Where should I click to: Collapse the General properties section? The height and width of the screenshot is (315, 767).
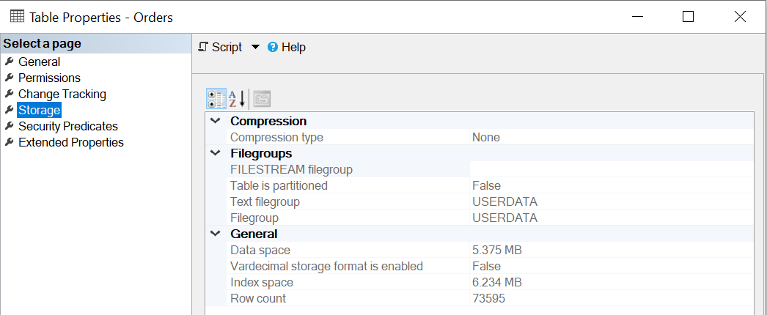pyautogui.click(x=215, y=234)
